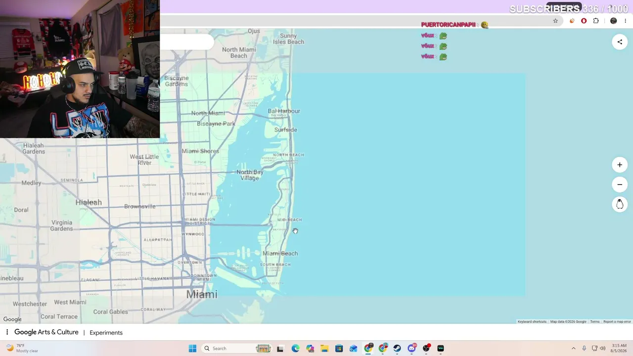
Task: Open Microsoft Store from the taskbar
Action: point(339,349)
